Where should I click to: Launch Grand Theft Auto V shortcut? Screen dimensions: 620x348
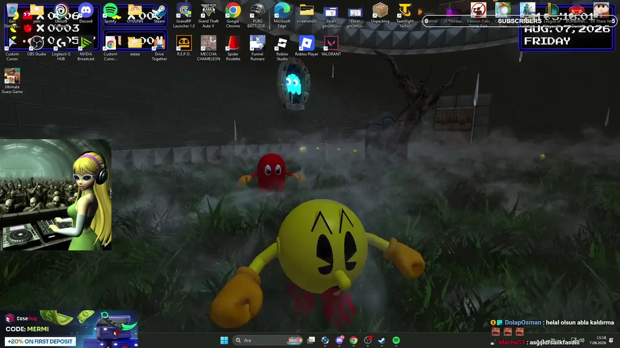pos(208,16)
